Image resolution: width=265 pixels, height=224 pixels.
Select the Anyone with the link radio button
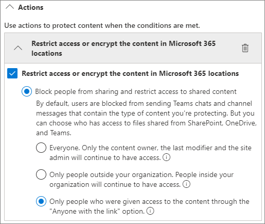point(41,201)
